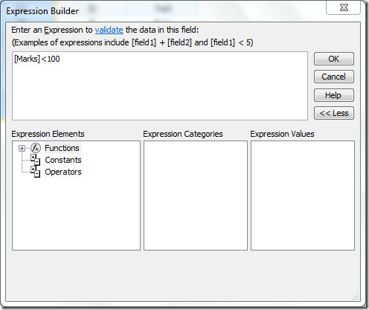This screenshot has height=310, width=369.
Task: Expand the Functions node plus box
Action: [x=22, y=148]
